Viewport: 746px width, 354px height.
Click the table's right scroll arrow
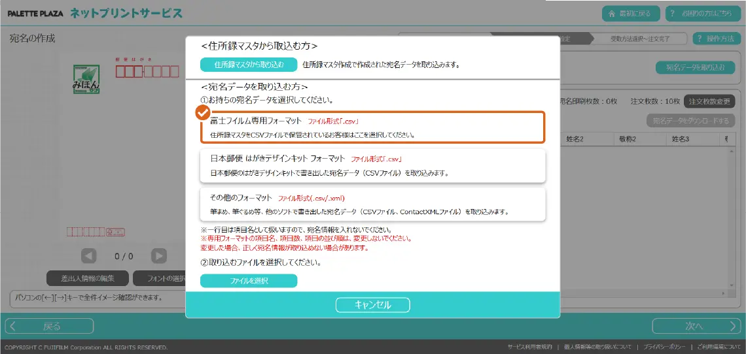(724, 293)
